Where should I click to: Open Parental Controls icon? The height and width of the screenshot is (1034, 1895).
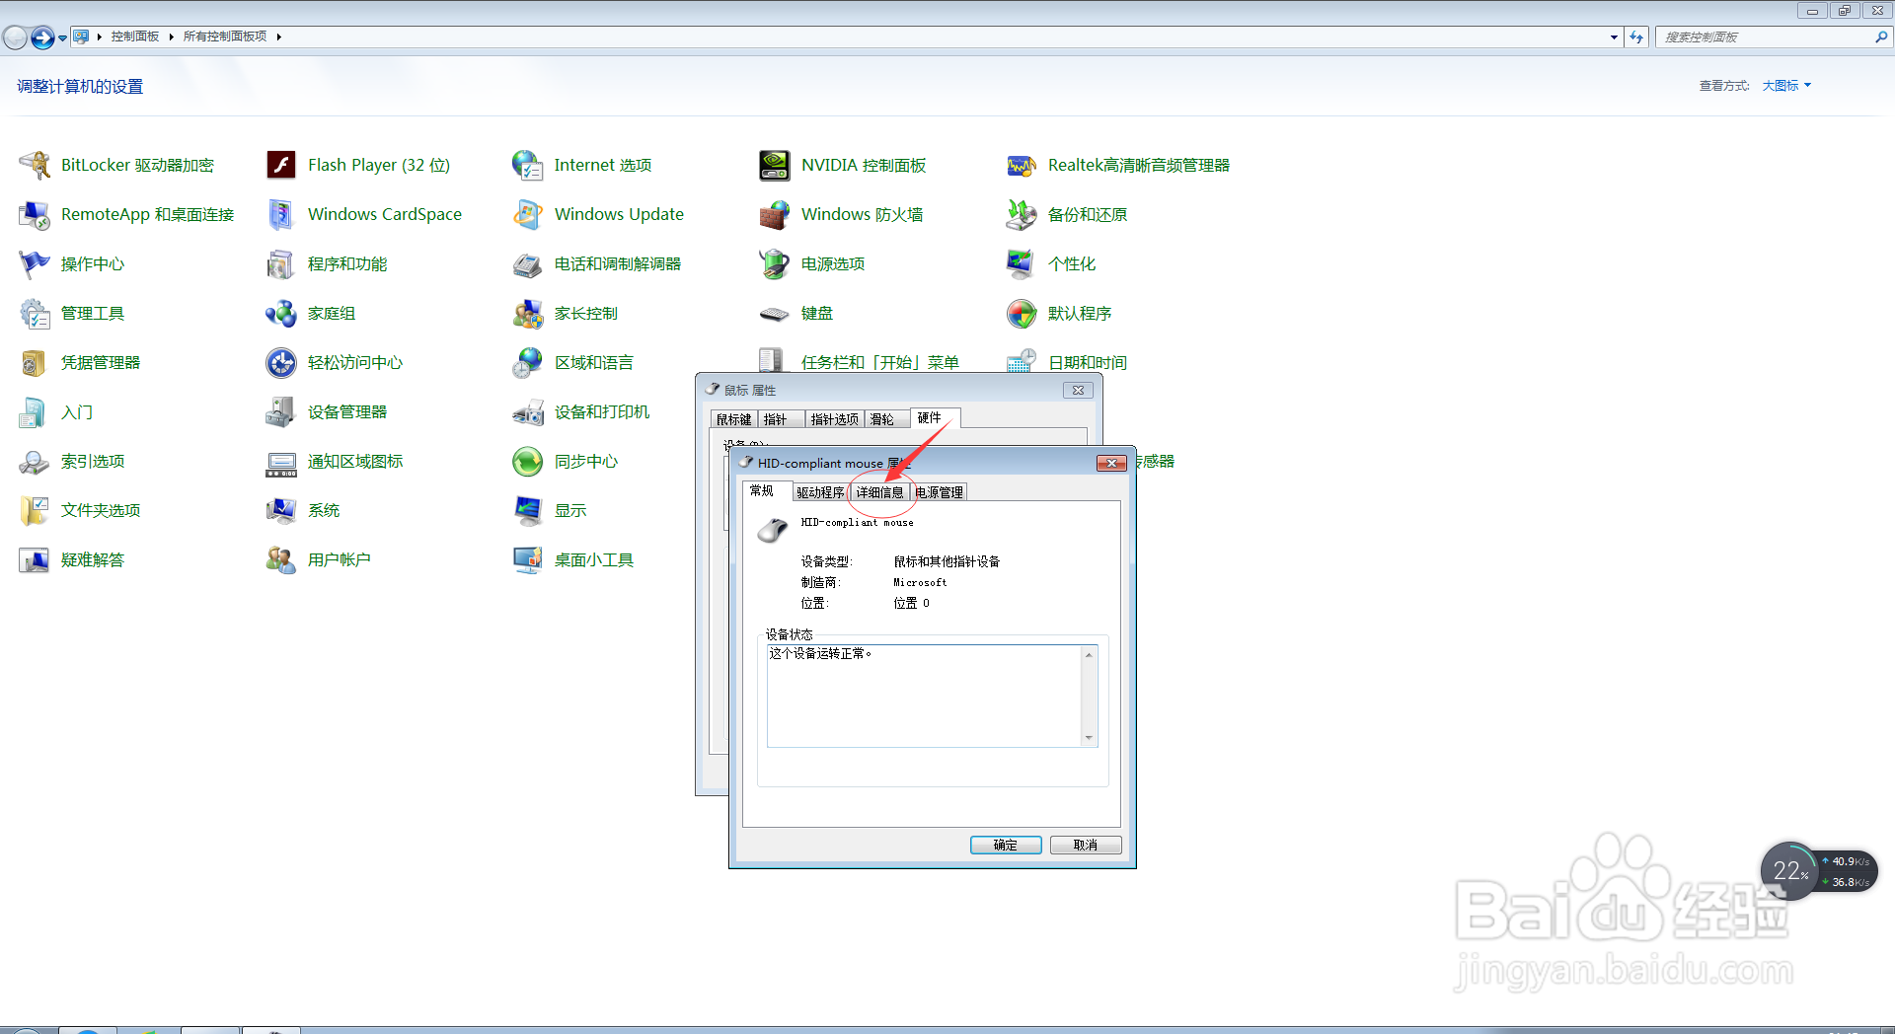(528, 313)
